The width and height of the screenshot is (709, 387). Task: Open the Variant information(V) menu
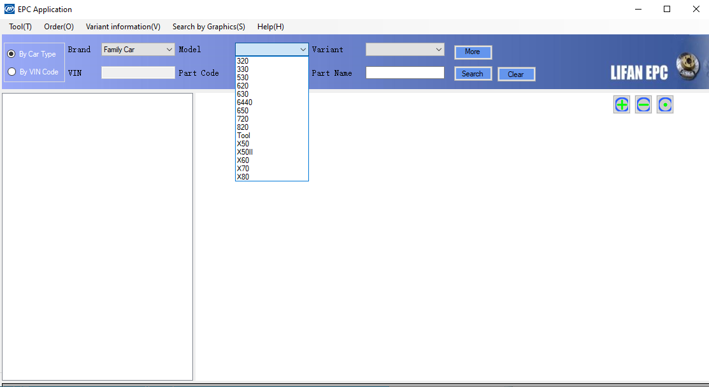123,27
